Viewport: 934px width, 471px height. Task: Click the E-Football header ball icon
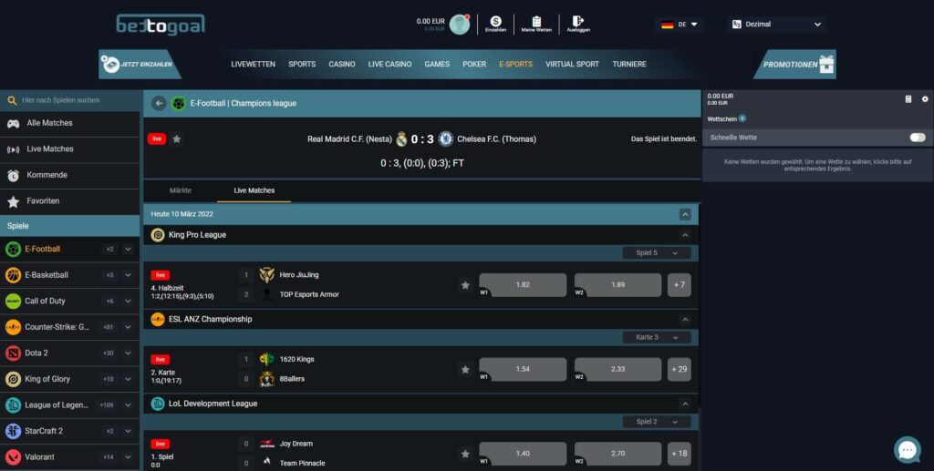click(178, 104)
